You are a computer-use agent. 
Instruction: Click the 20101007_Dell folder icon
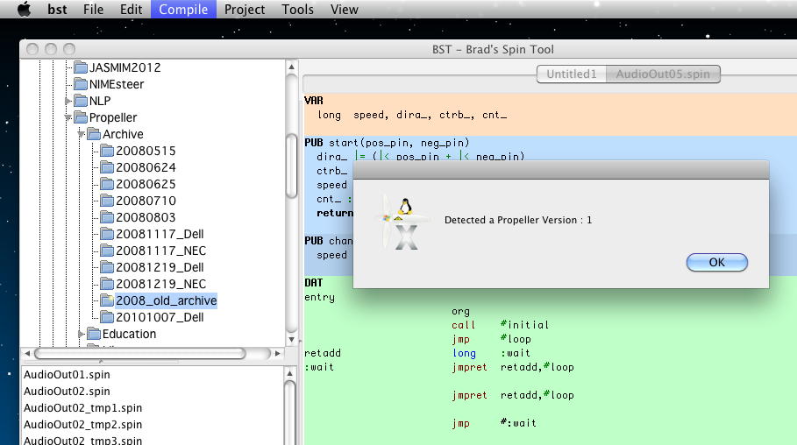pyautogui.click(x=108, y=317)
